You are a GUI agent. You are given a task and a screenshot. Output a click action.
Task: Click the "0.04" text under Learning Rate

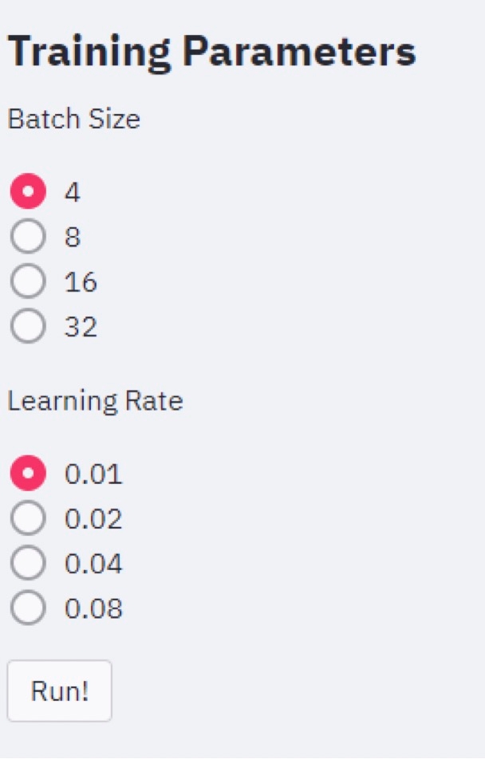click(93, 564)
